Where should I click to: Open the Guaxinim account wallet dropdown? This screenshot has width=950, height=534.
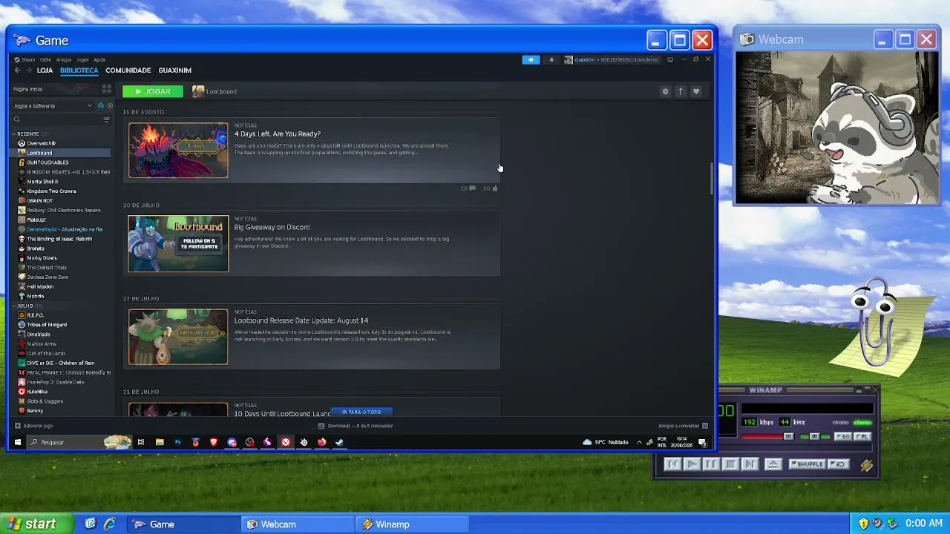[612, 59]
